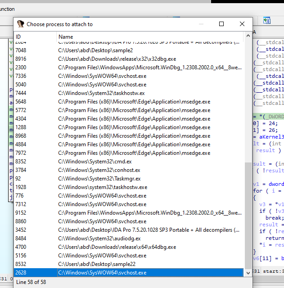Select process 92 Taskmgr

pos(129,179)
